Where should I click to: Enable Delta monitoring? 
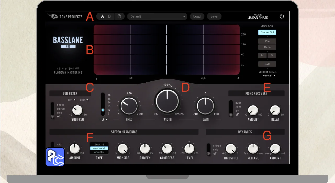pyautogui.click(x=267, y=47)
